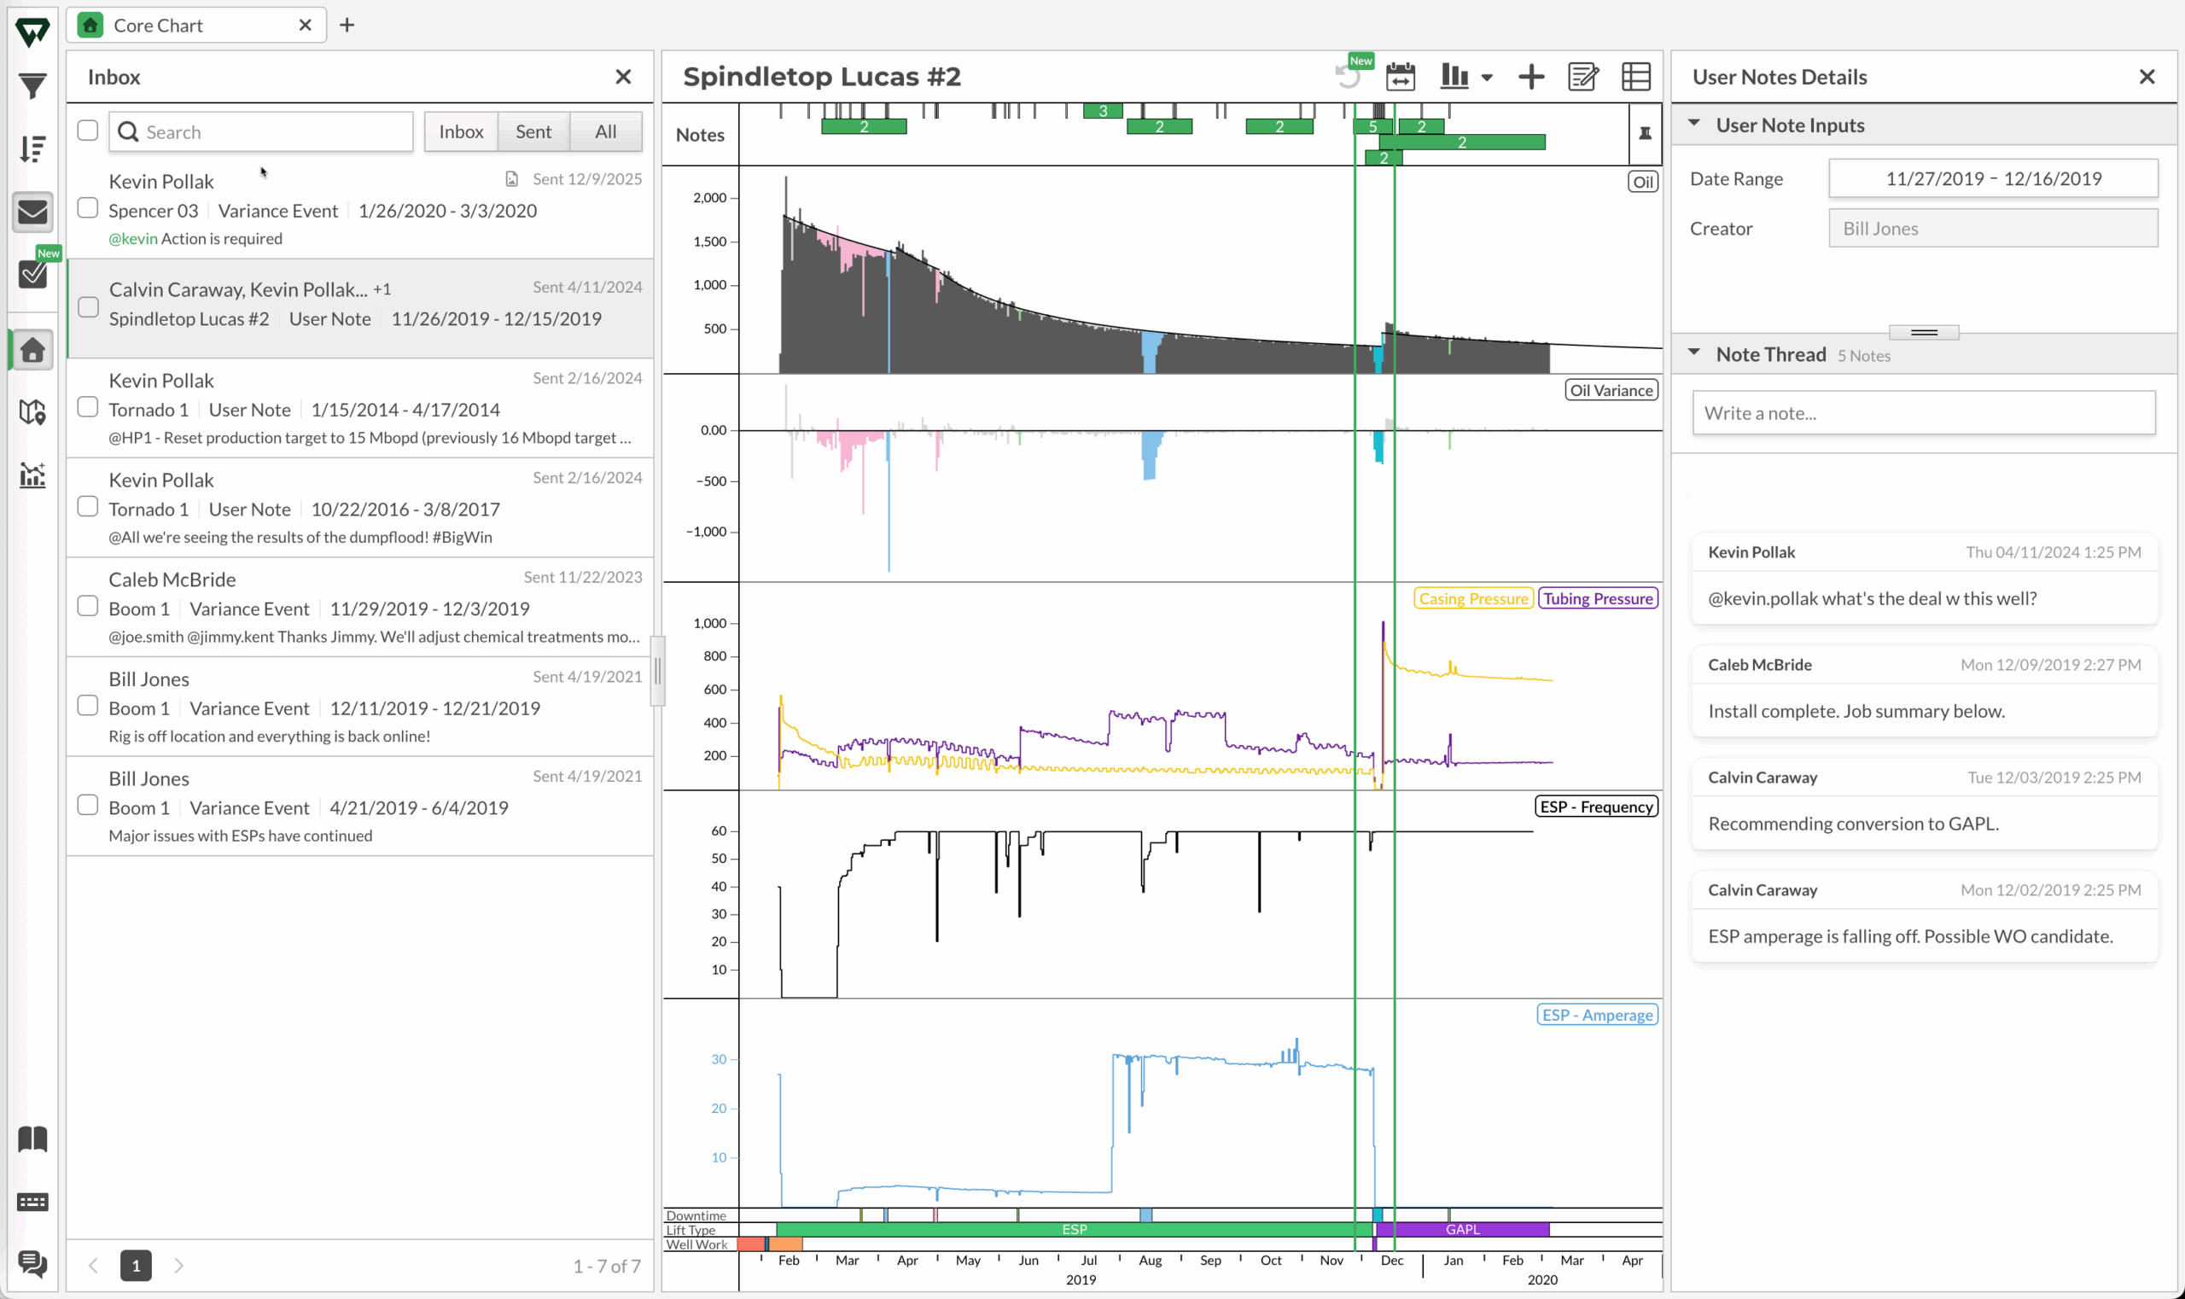
Task: Toggle the Tubing Pressure legend label
Action: (1597, 599)
